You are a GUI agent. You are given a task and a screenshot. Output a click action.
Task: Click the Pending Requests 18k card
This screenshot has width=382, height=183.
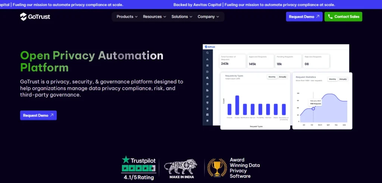288,61
